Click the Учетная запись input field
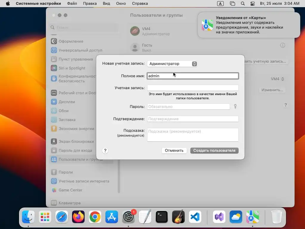 coord(193,88)
